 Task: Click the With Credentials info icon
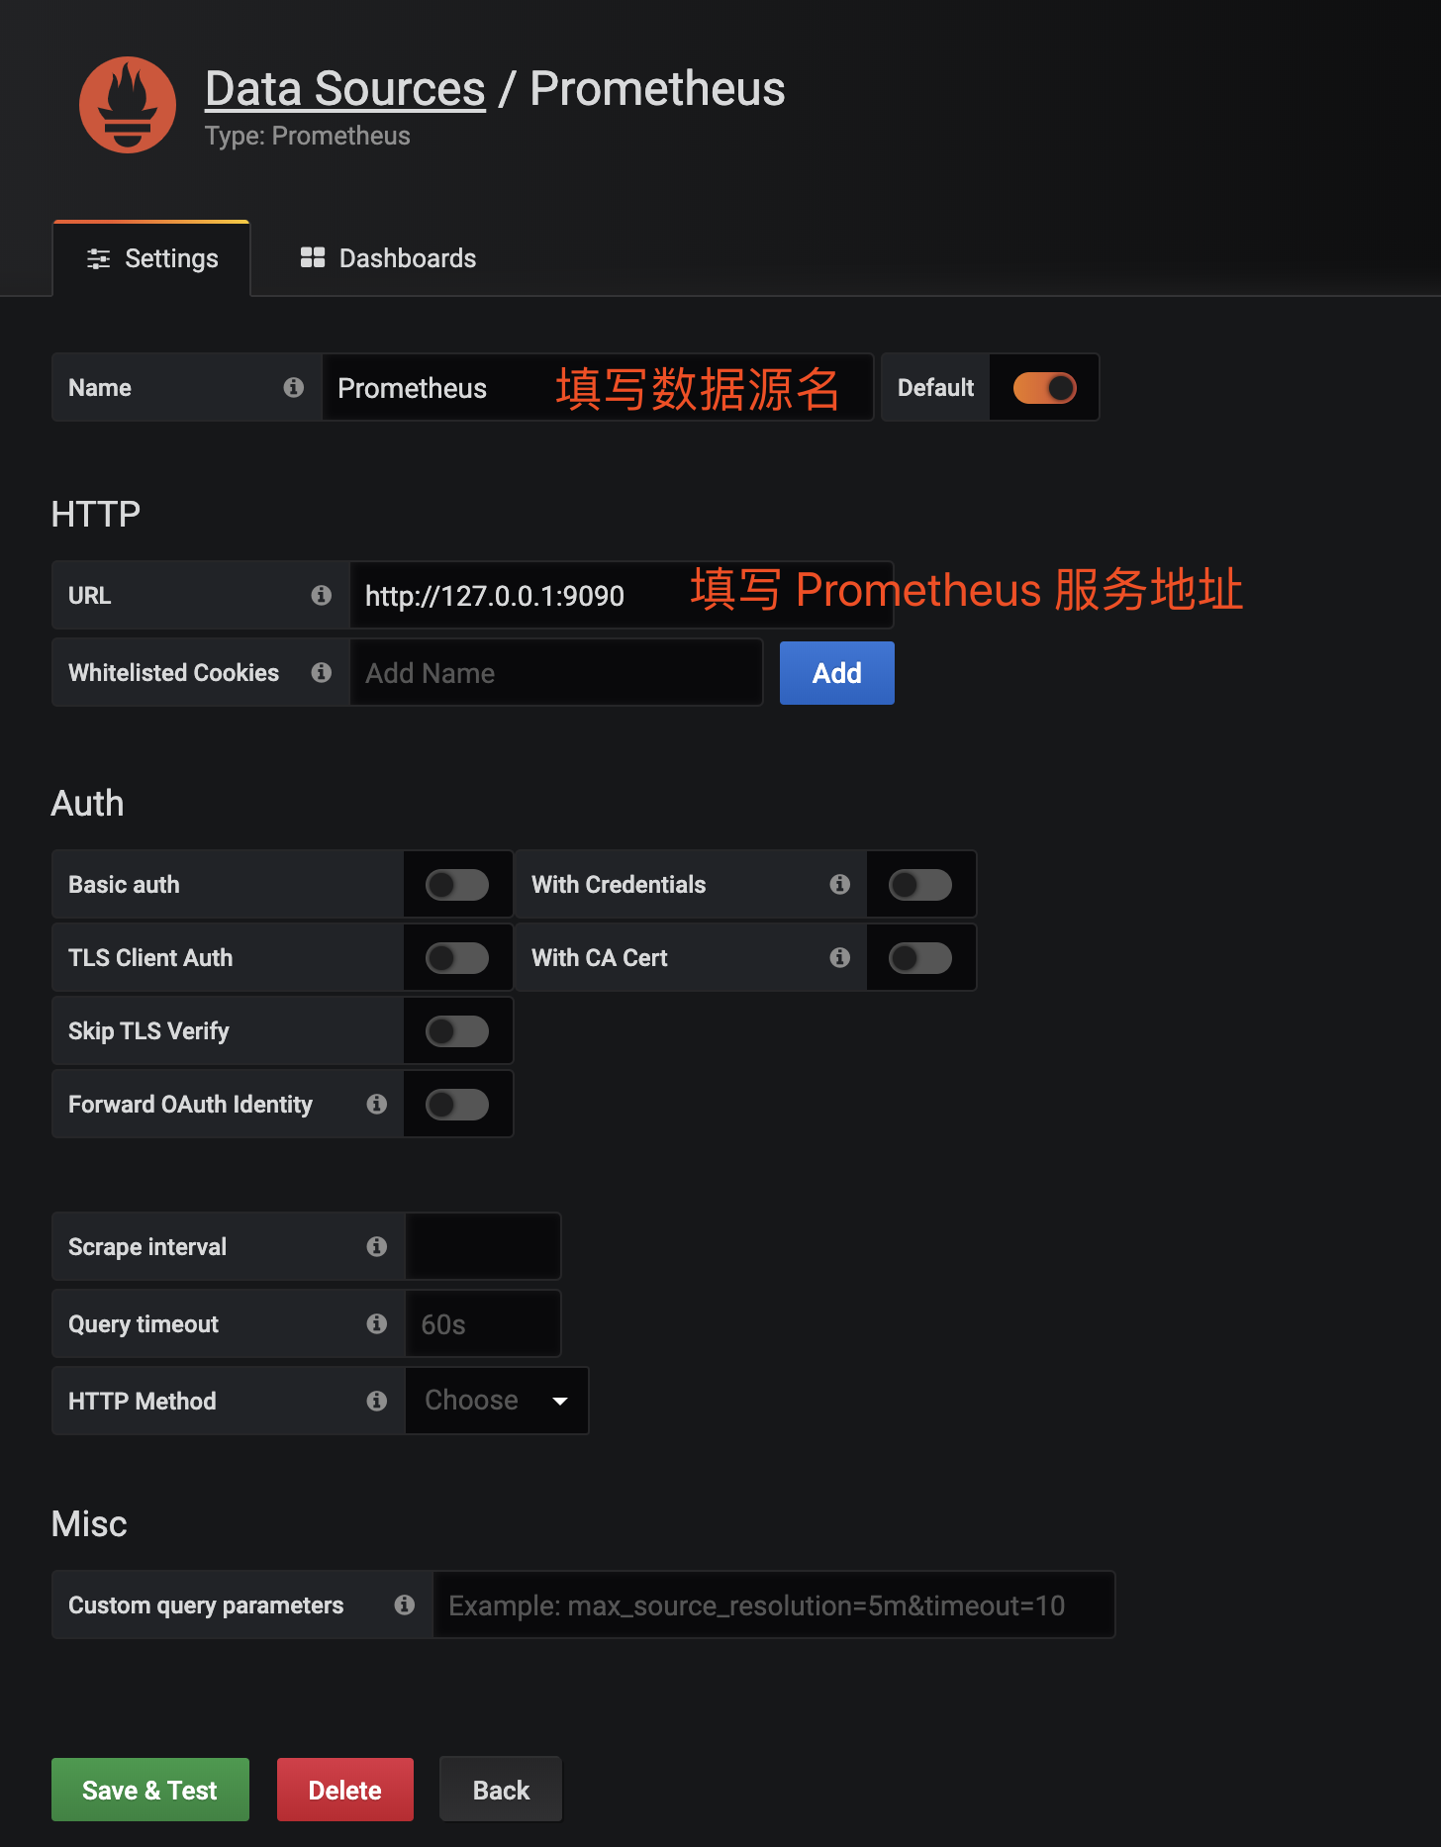point(839,884)
